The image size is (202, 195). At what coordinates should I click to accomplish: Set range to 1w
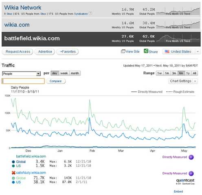pyautogui.click(x=160, y=73)
